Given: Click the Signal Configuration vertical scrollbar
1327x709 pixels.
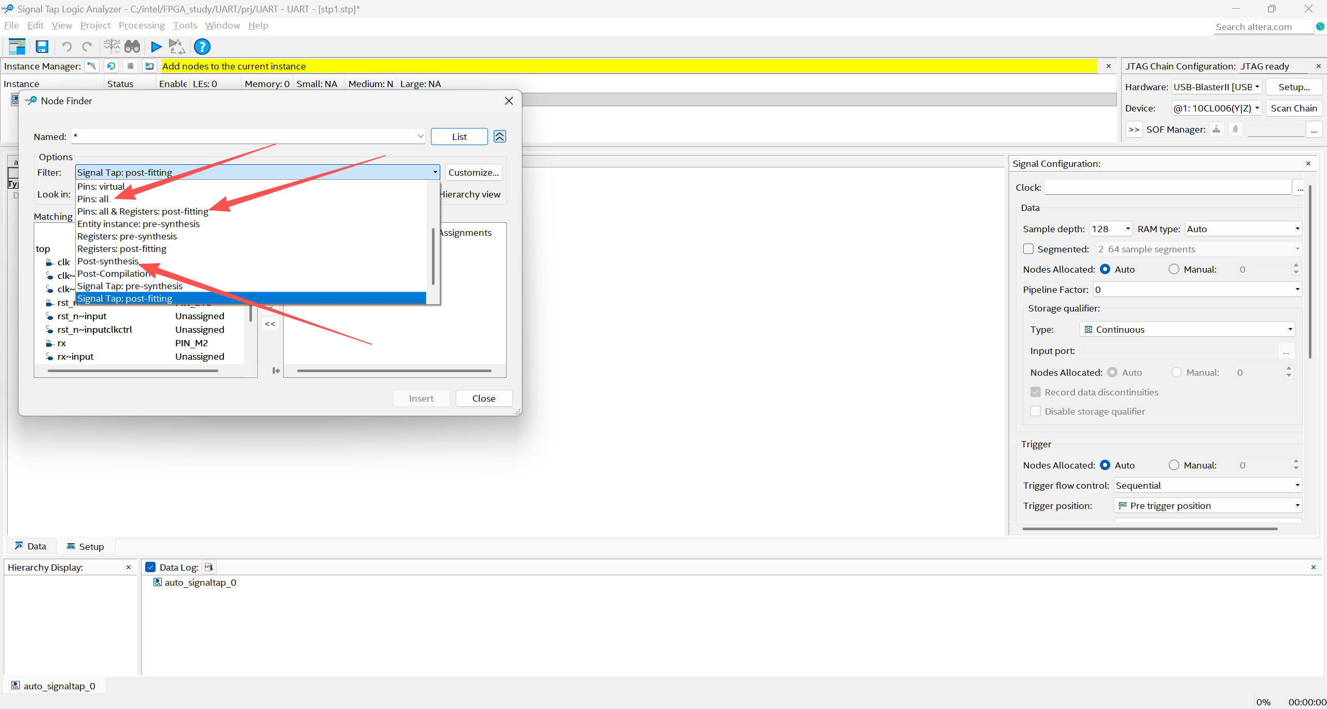Looking at the screenshot, I should tap(1310, 272).
